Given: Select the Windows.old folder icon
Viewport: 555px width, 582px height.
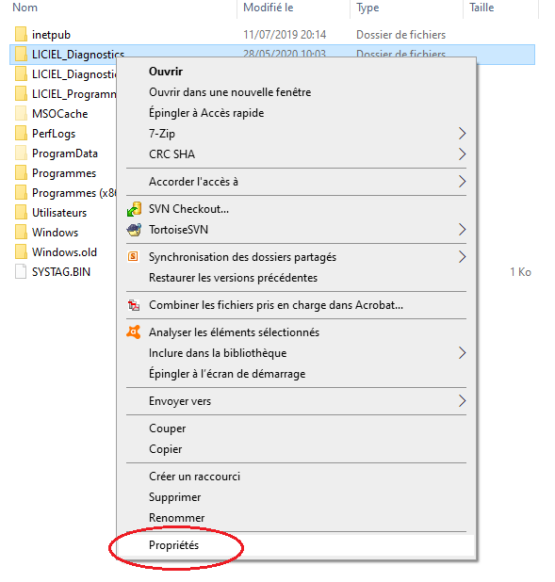Looking at the screenshot, I should [x=21, y=251].
